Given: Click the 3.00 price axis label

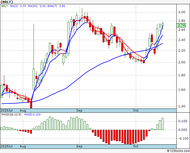Looking at the screenshot, I should coord(182,12).
